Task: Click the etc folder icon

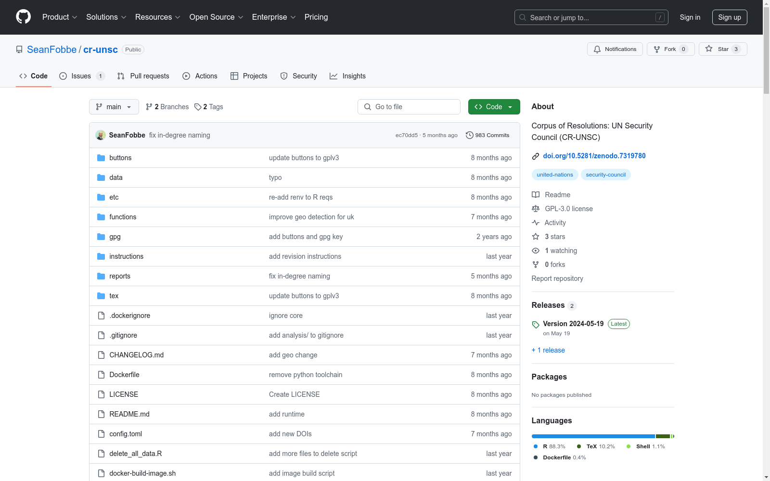Action: [x=101, y=197]
